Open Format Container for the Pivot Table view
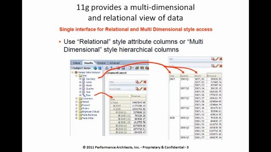The width and height of the screenshot is (271, 152). point(137,89)
